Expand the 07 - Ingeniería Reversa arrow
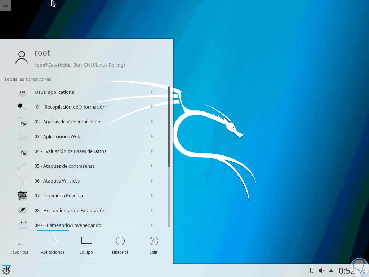 tap(152, 195)
